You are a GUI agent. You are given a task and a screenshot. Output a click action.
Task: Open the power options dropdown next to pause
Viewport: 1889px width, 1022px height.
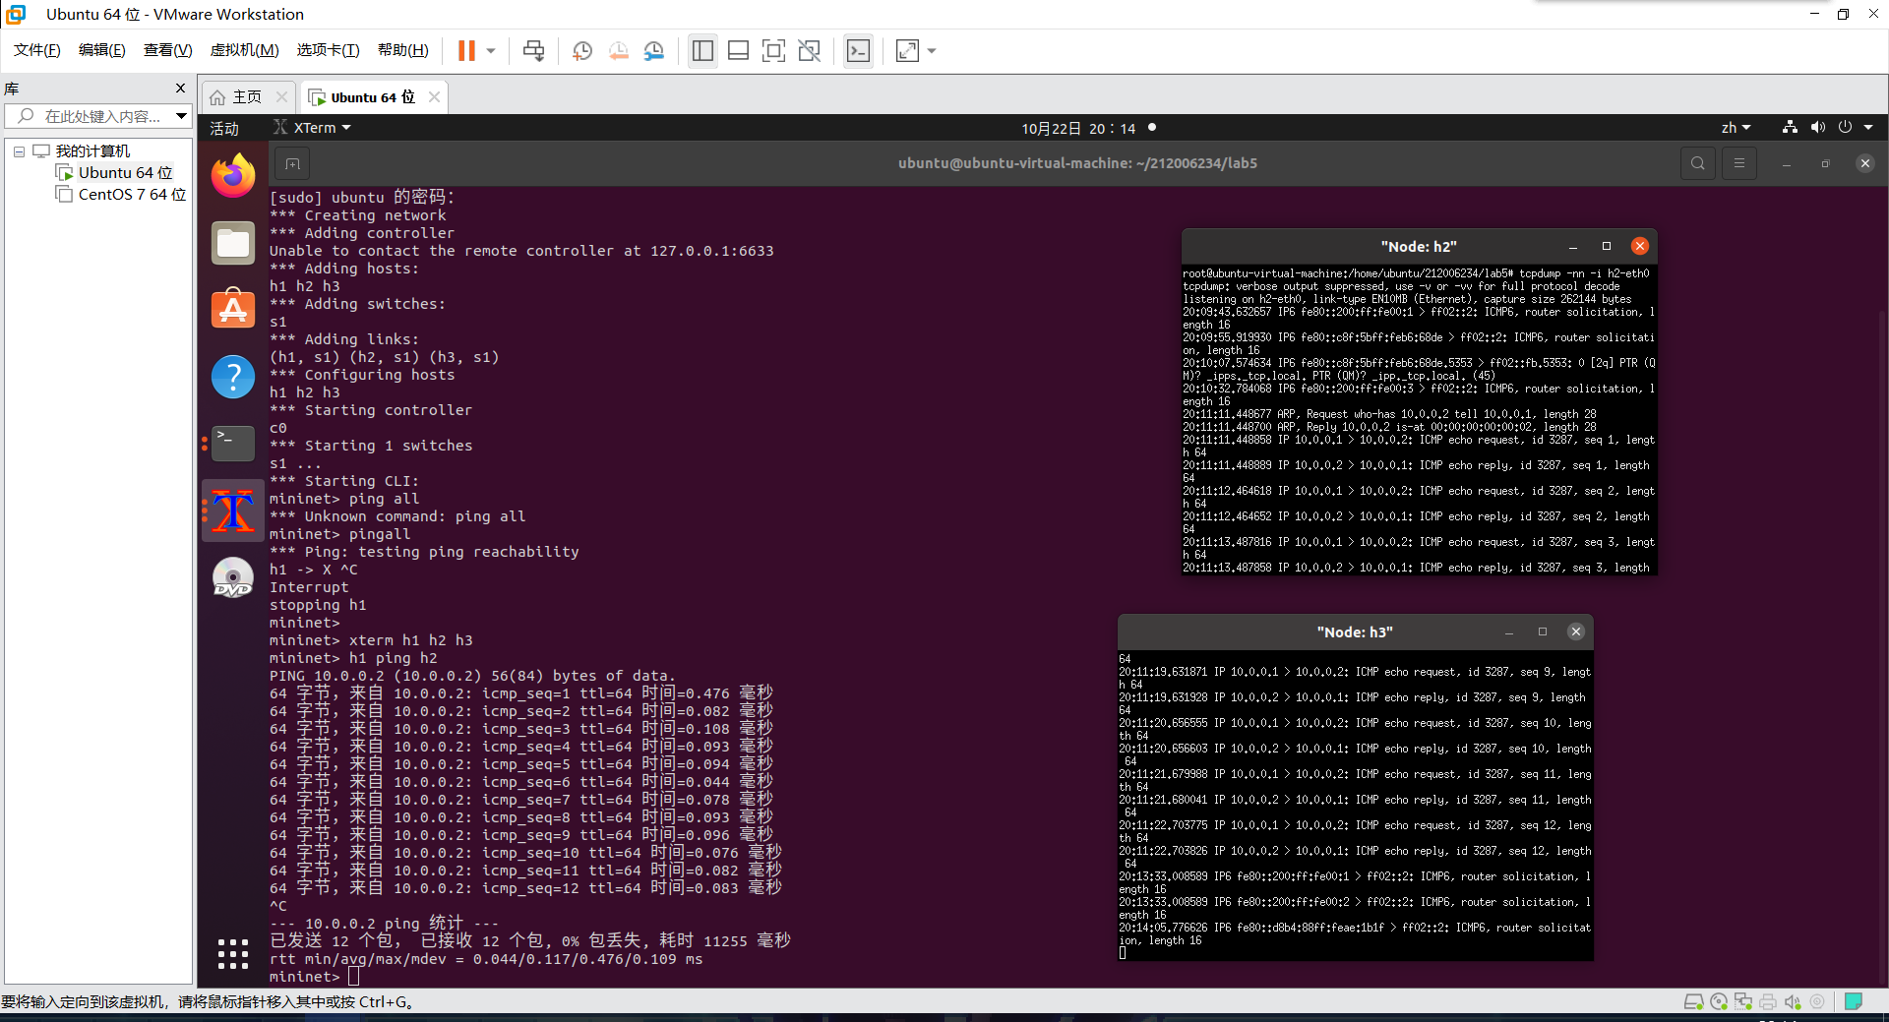coord(491,50)
